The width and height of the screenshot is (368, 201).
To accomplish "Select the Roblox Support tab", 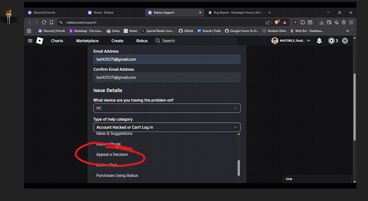I will pyautogui.click(x=174, y=13).
